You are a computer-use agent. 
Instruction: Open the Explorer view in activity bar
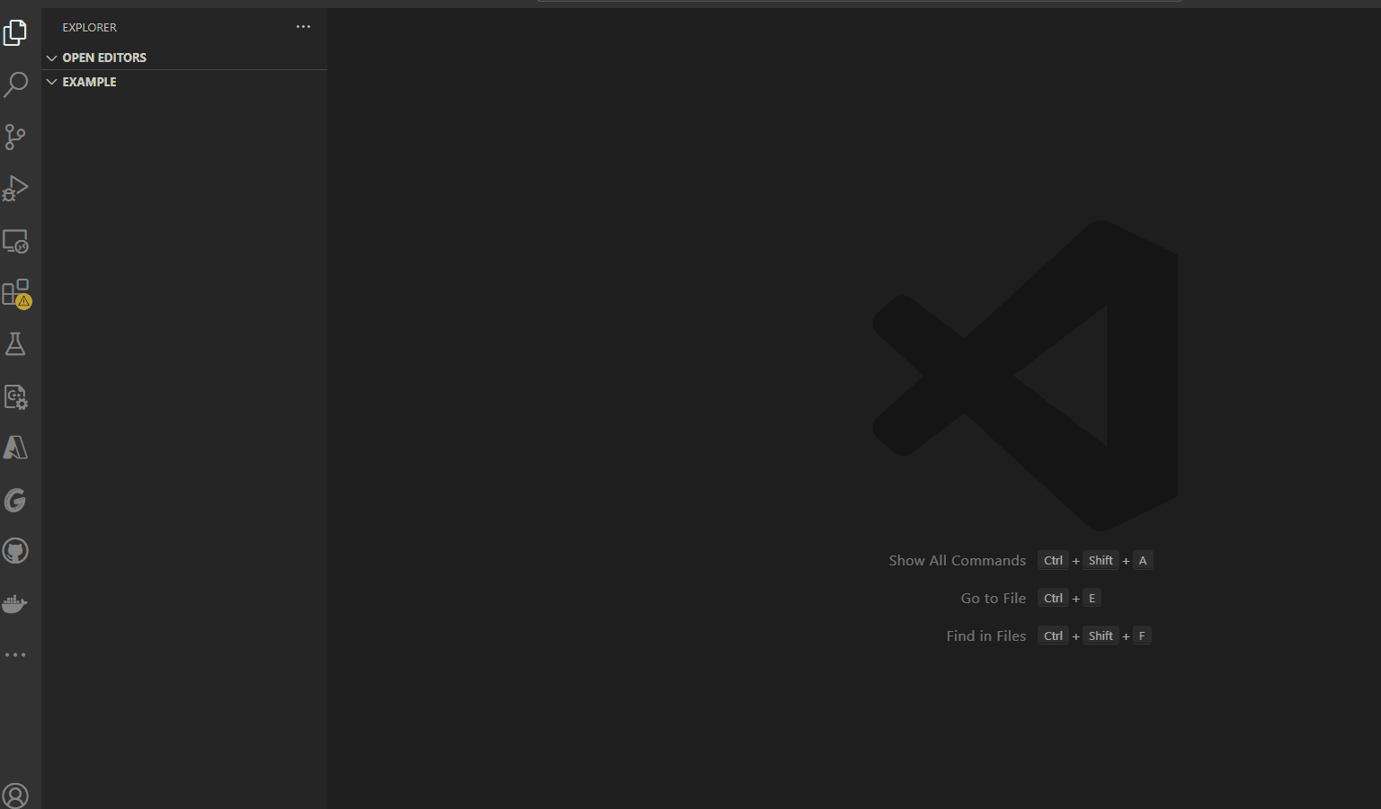15,33
